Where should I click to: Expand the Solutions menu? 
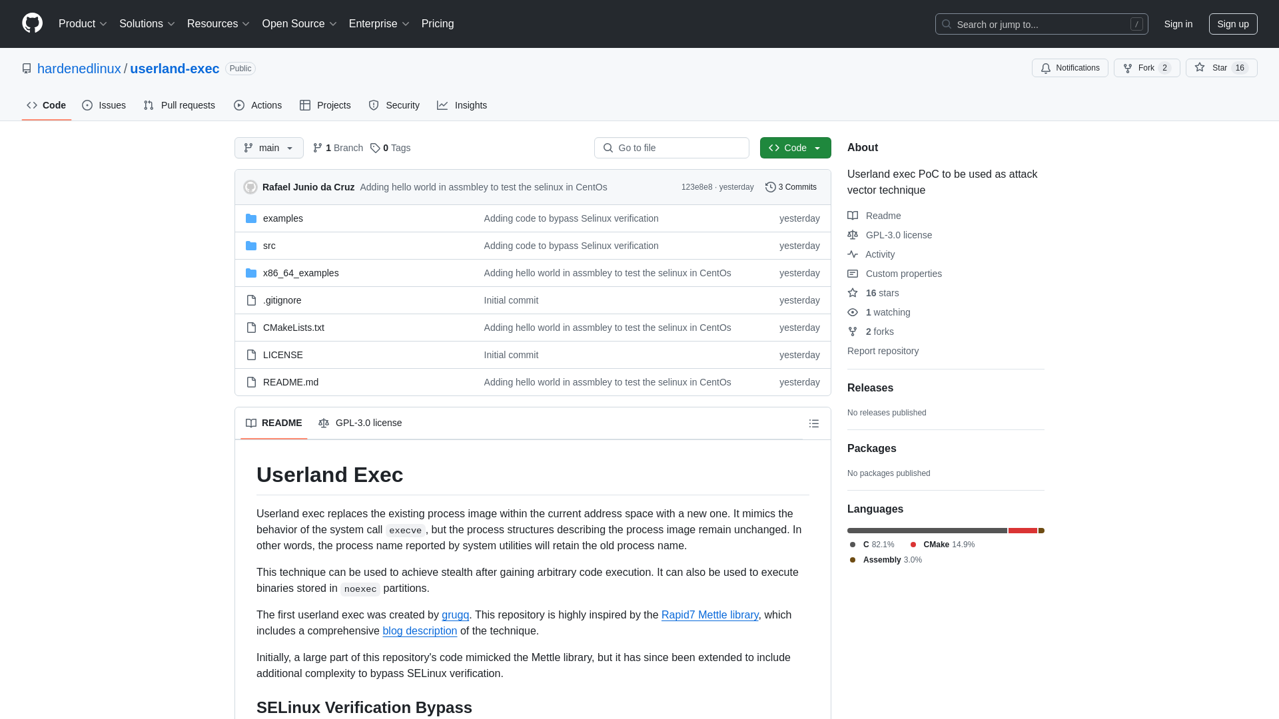(x=147, y=24)
